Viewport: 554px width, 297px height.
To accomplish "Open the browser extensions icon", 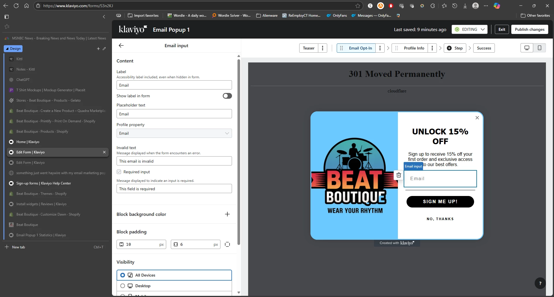I will click(433, 6).
